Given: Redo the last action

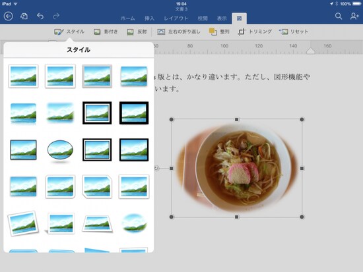Looking at the screenshot, I should pyautogui.click(x=56, y=16).
